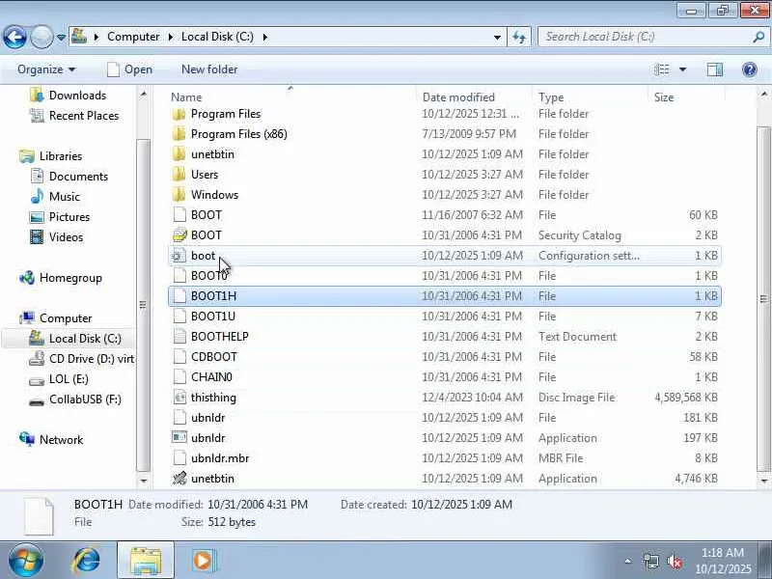Viewport: 772px width, 579px height.
Task: Click the file list vertical scrollbar
Action: (763, 298)
